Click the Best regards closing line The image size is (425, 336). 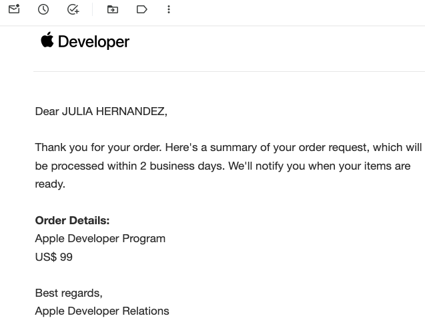[x=69, y=293]
